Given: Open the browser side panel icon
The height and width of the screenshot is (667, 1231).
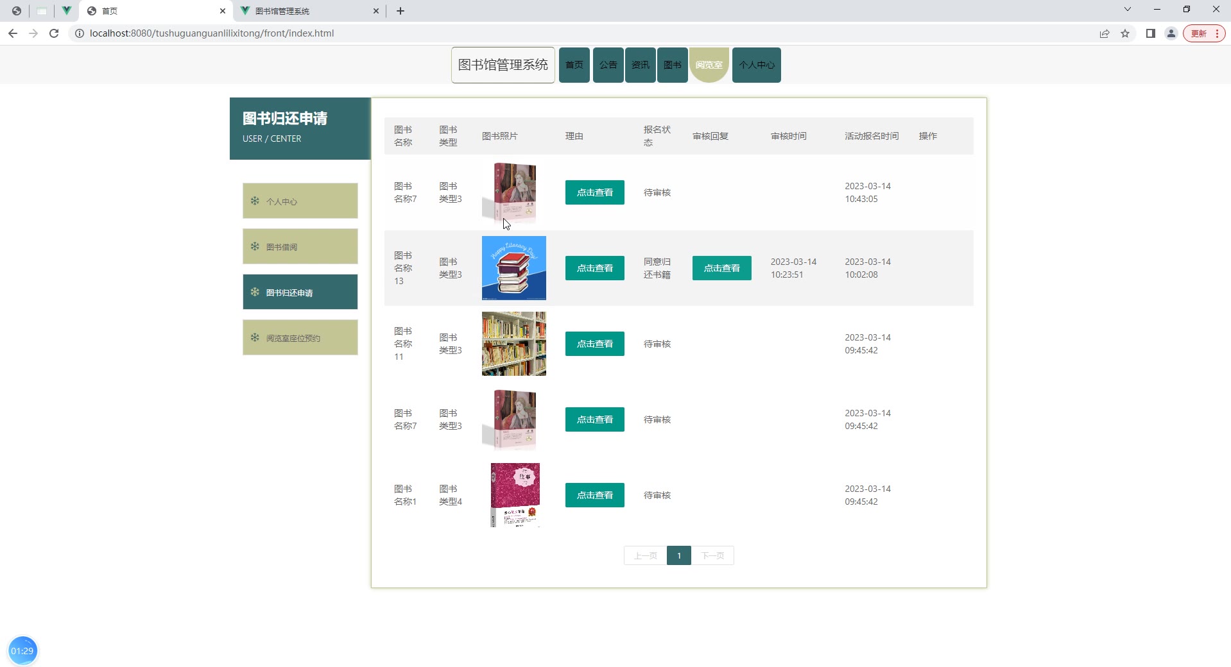Looking at the screenshot, I should (1151, 33).
